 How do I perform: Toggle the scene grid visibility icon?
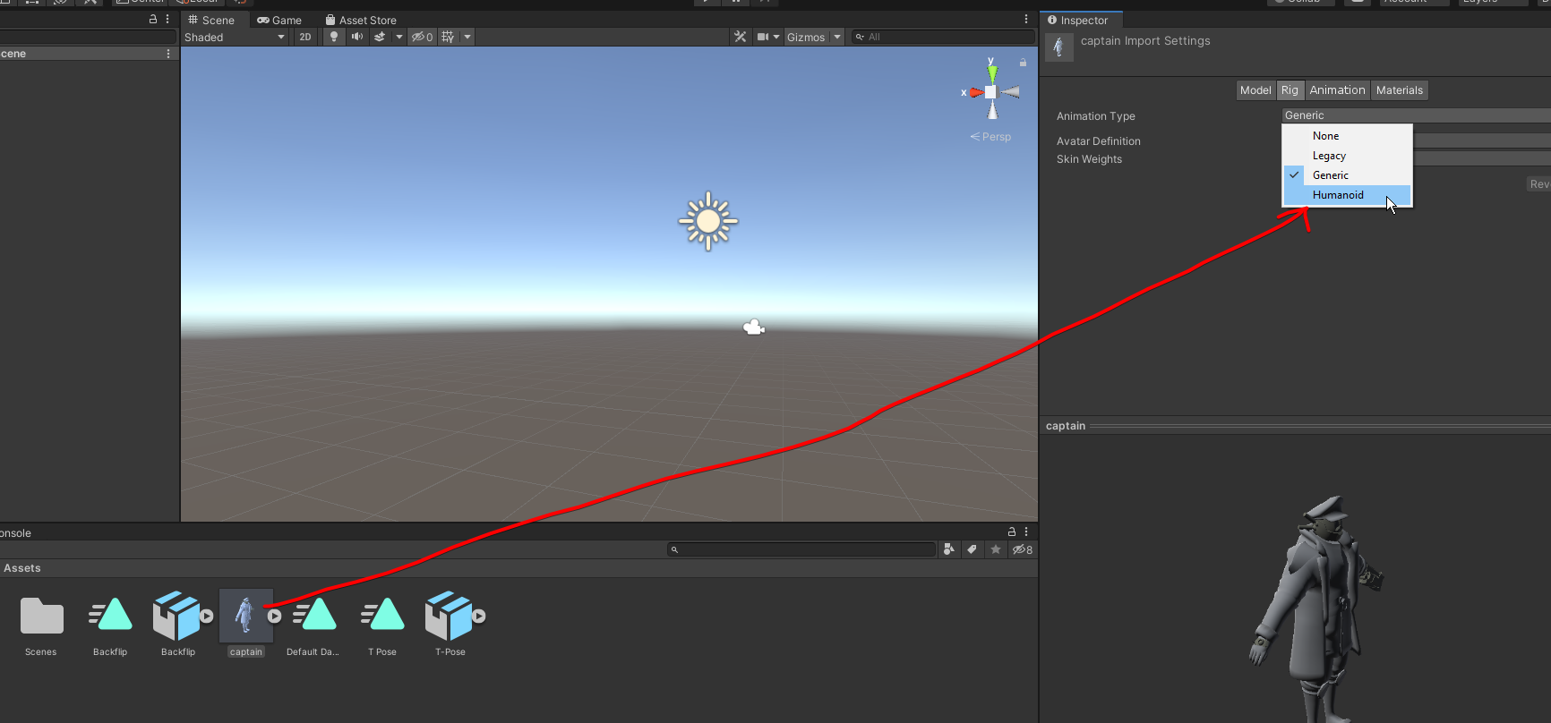[x=448, y=37]
